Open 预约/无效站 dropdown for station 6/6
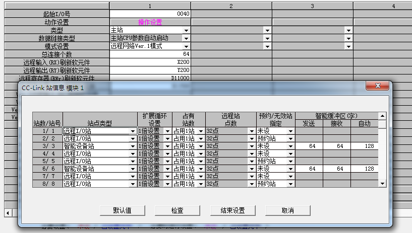412x233 pixels. click(x=290, y=169)
